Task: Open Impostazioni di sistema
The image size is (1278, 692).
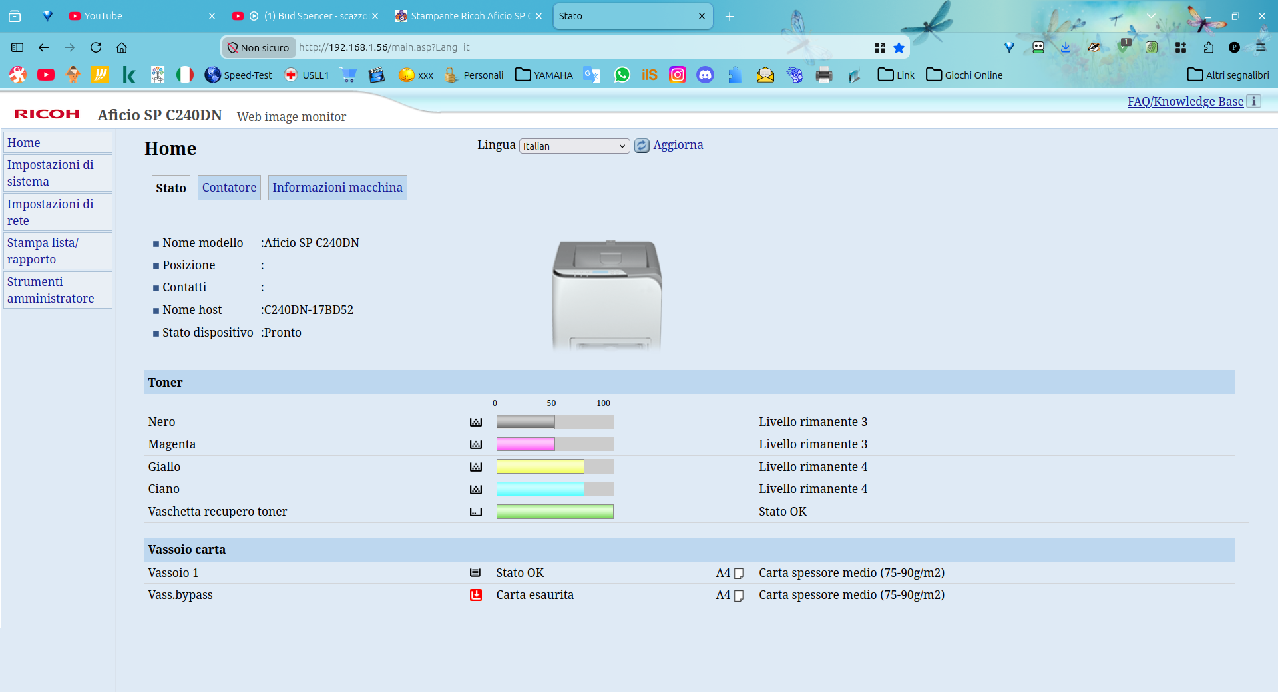Action: click(x=58, y=173)
